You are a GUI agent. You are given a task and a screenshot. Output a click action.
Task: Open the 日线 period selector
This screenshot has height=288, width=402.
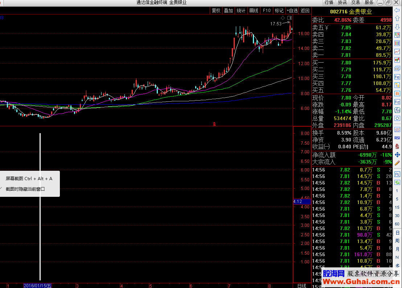[x=302, y=286]
